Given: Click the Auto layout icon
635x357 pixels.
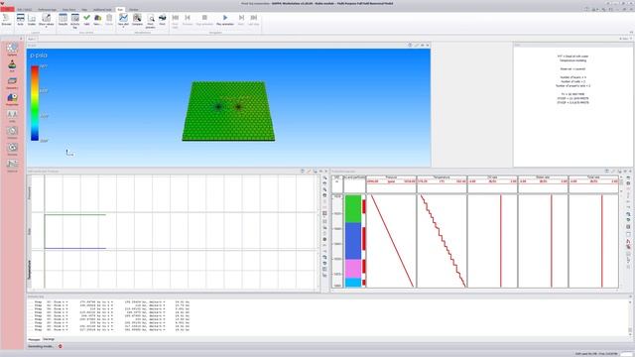Looking at the screenshot, I should coord(20,20).
